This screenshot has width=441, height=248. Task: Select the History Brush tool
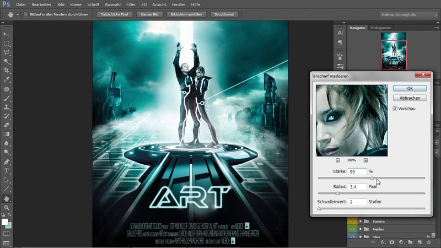pos(6,116)
